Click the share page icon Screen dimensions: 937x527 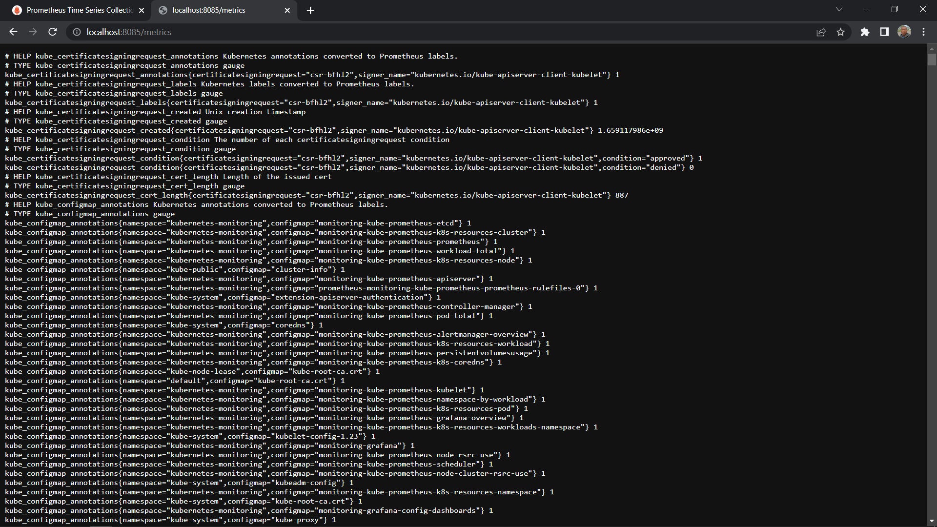click(821, 32)
